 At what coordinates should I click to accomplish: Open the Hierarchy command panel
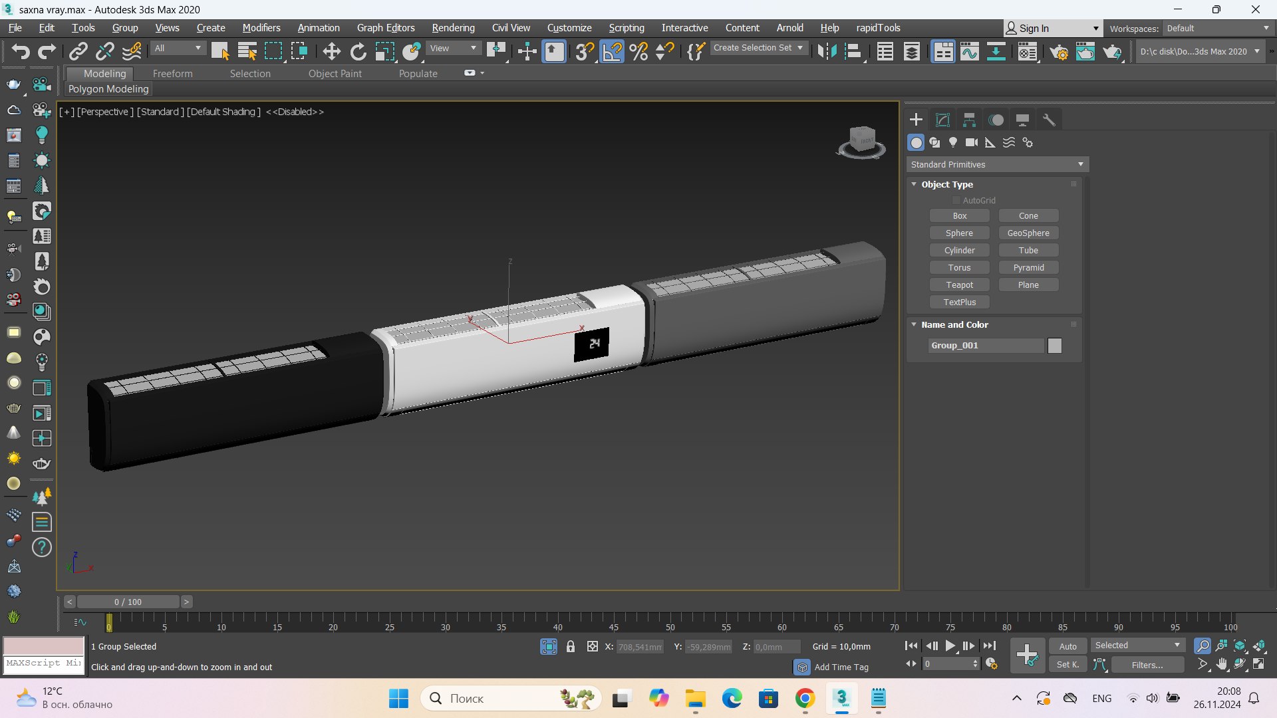point(969,120)
